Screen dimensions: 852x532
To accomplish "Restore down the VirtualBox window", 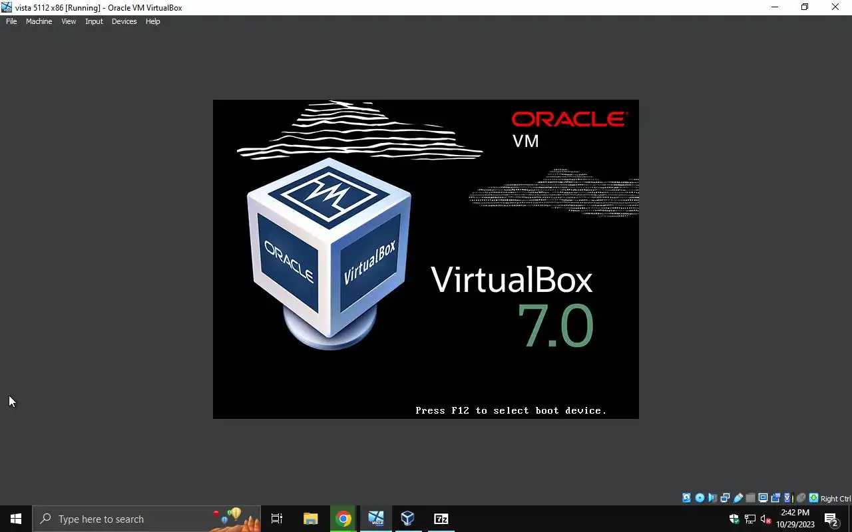I will pyautogui.click(x=805, y=7).
